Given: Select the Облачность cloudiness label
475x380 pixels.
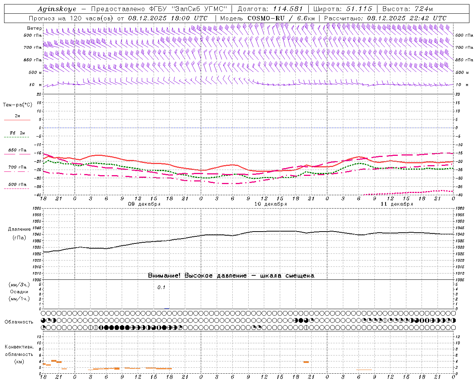Looking at the screenshot, I should (x=19, y=322).
